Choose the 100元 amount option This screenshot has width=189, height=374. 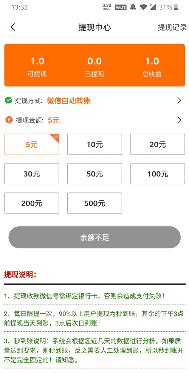point(157,174)
